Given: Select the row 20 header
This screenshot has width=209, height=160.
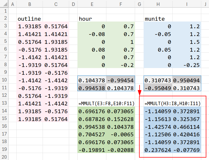Looking at the screenshot, I should 4,157.
